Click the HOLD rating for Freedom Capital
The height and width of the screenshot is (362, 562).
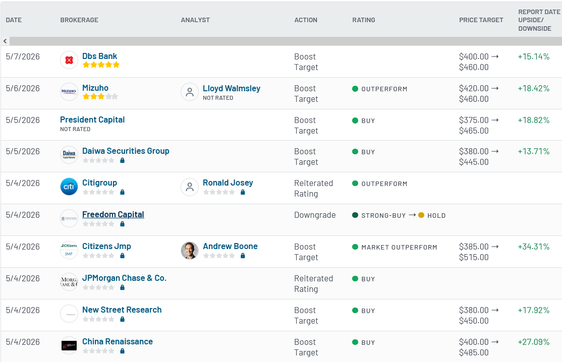tap(436, 216)
